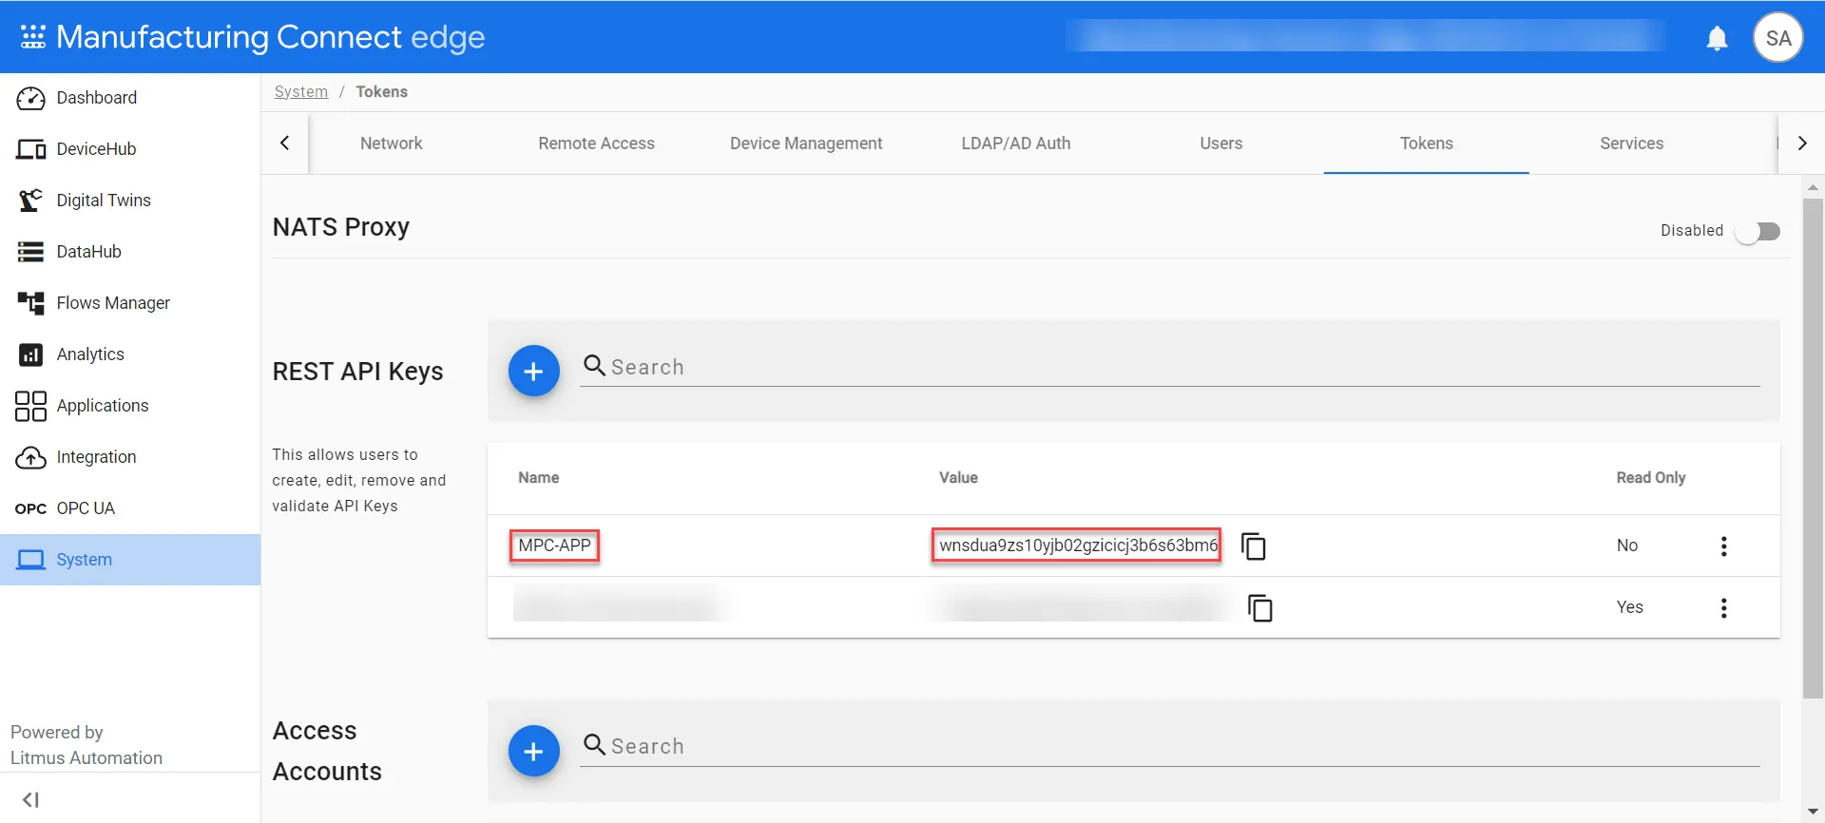Click the Read Only value "Yes"
The image size is (1825, 823).
1629,607
